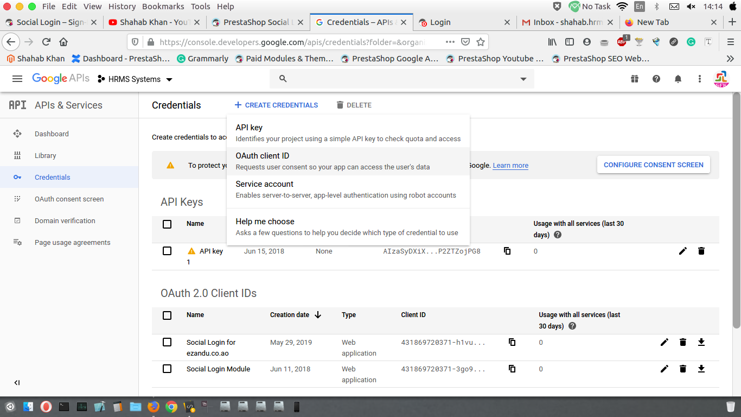Download JSON for Social Login for ezandu.co.ao
The width and height of the screenshot is (741, 417).
coord(701,342)
